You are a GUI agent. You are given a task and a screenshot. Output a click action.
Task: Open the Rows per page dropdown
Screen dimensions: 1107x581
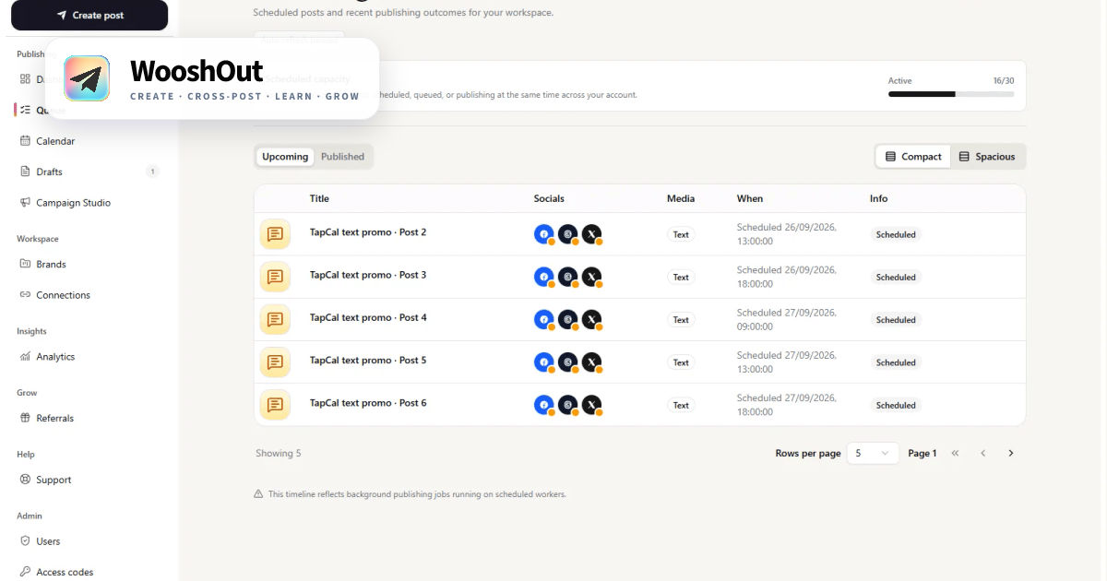tap(873, 453)
